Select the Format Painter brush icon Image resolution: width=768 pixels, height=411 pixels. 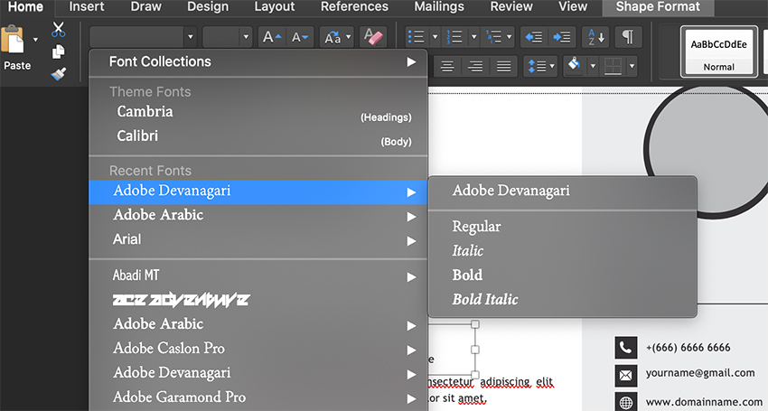pyautogui.click(x=59, y=73)
